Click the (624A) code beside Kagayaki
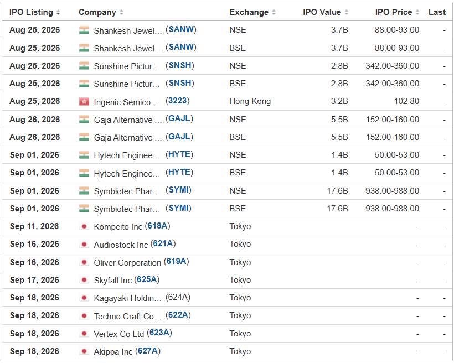Viewport: 454px width, 363px height. pyautogui.click(x=178, y=297)
